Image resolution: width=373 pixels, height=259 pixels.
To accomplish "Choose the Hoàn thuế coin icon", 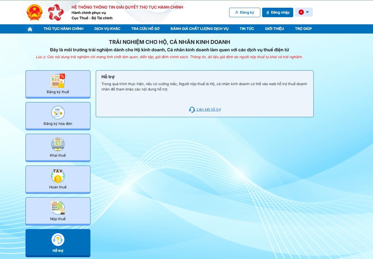I will coord(58,176).
